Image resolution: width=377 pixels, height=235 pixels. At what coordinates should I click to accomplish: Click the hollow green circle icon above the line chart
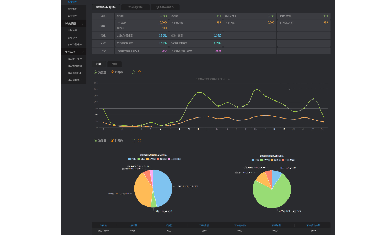[134, 72]
